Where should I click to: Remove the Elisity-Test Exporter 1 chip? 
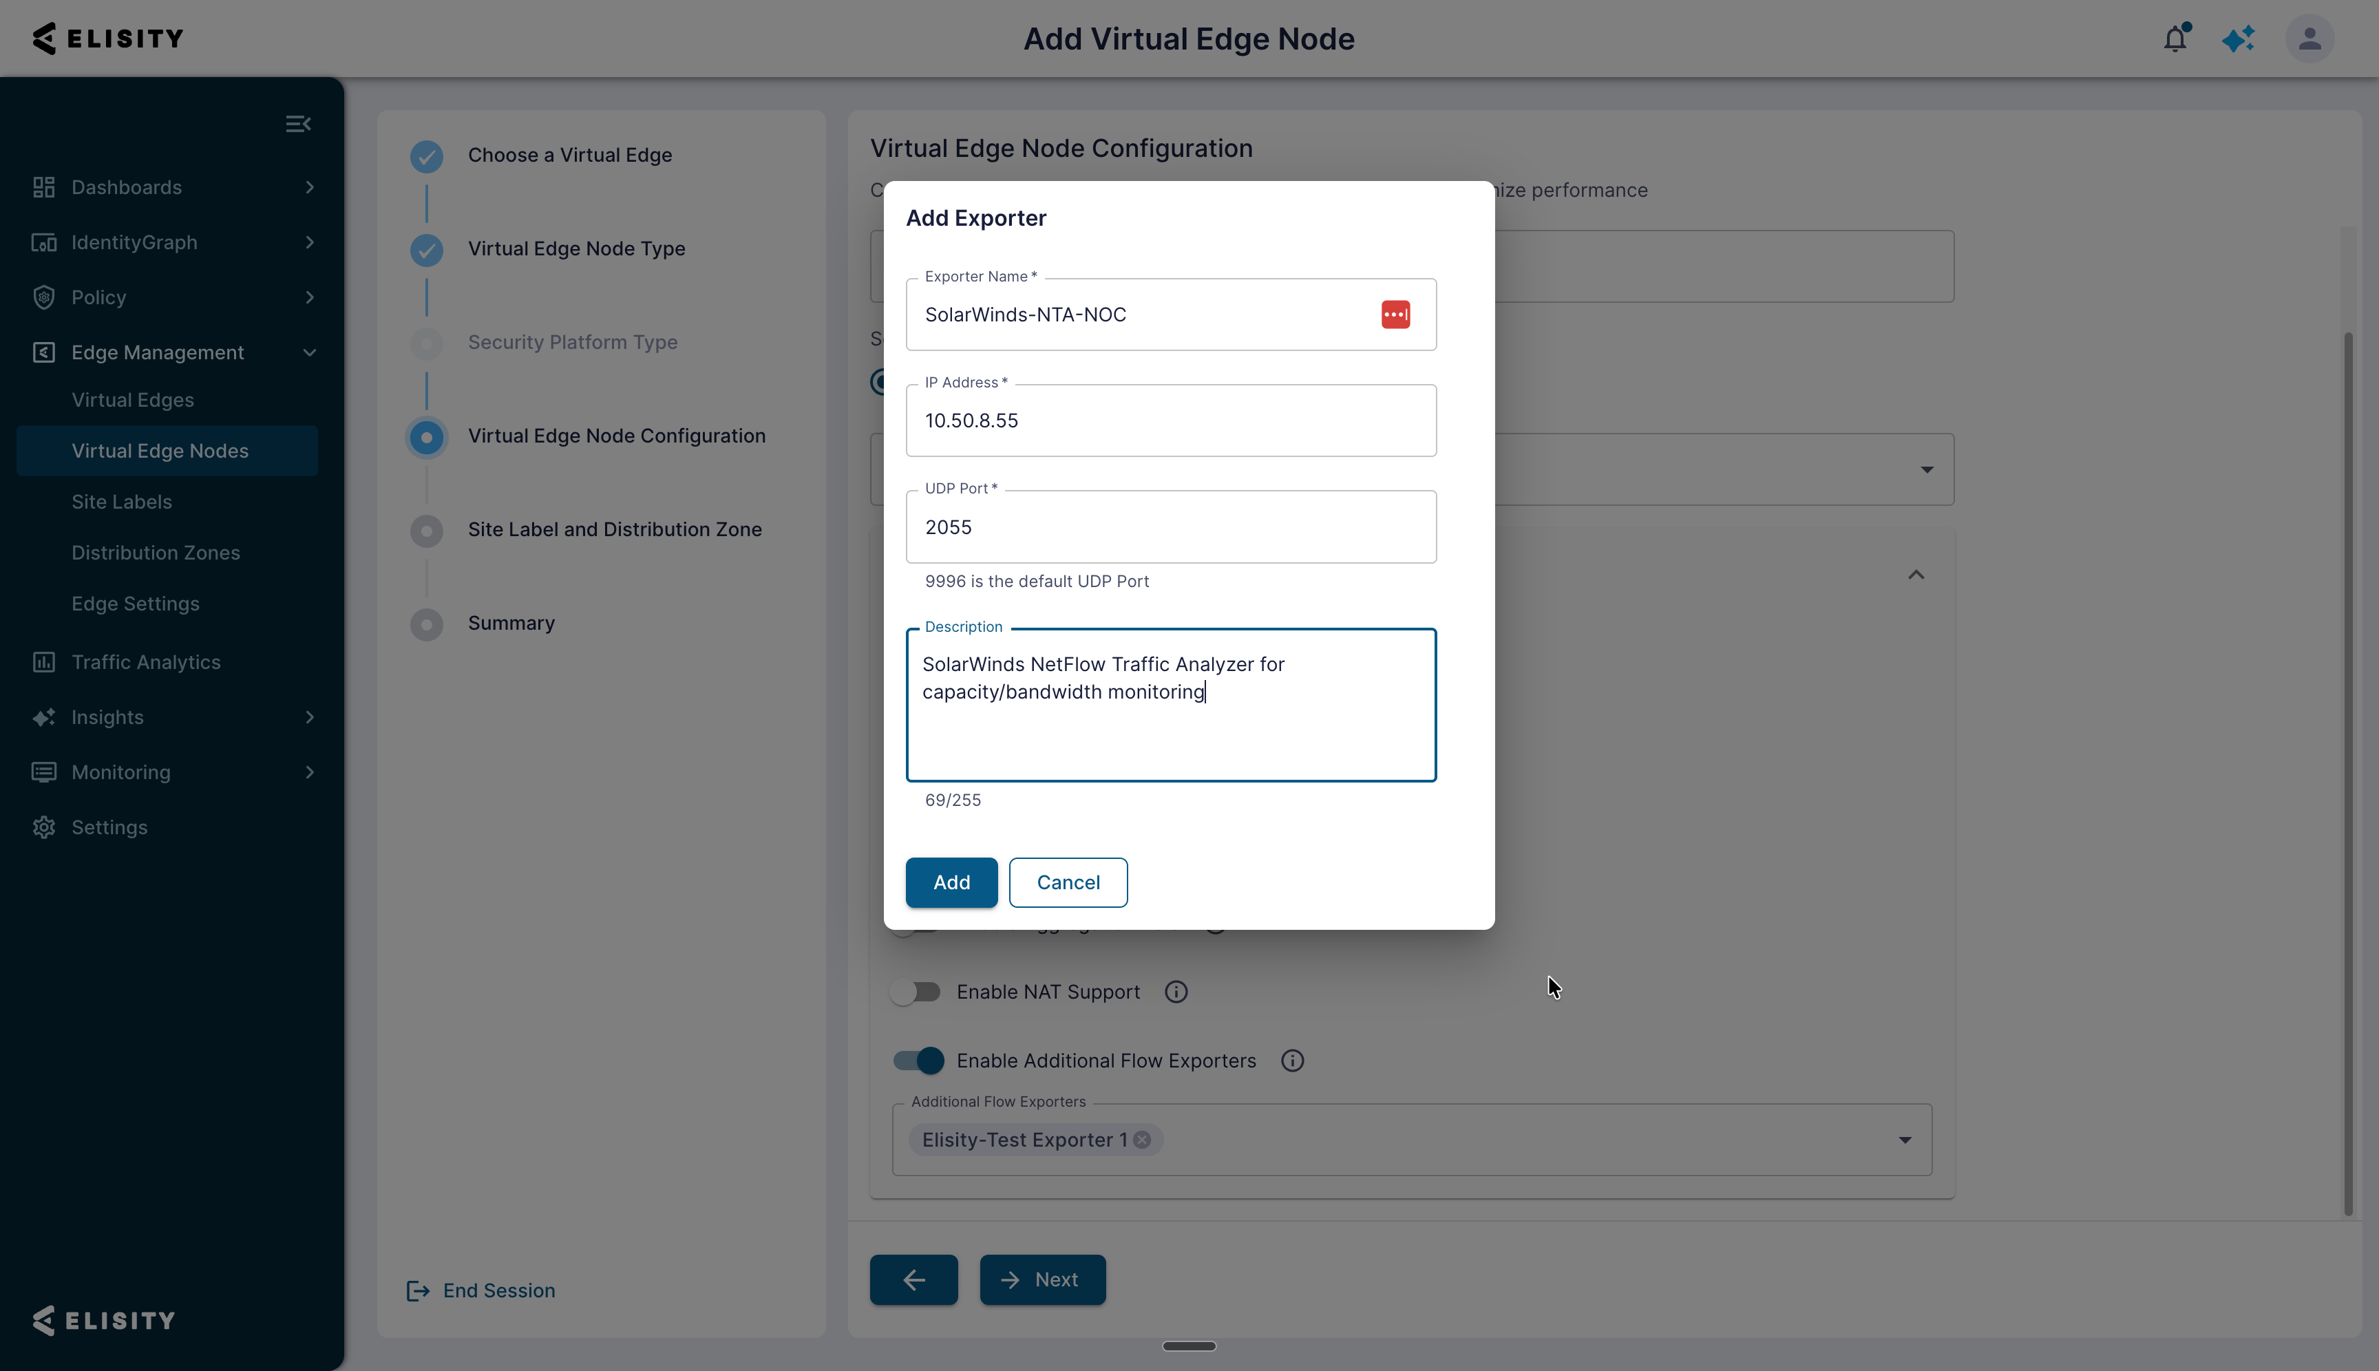pos(1141,1140)
